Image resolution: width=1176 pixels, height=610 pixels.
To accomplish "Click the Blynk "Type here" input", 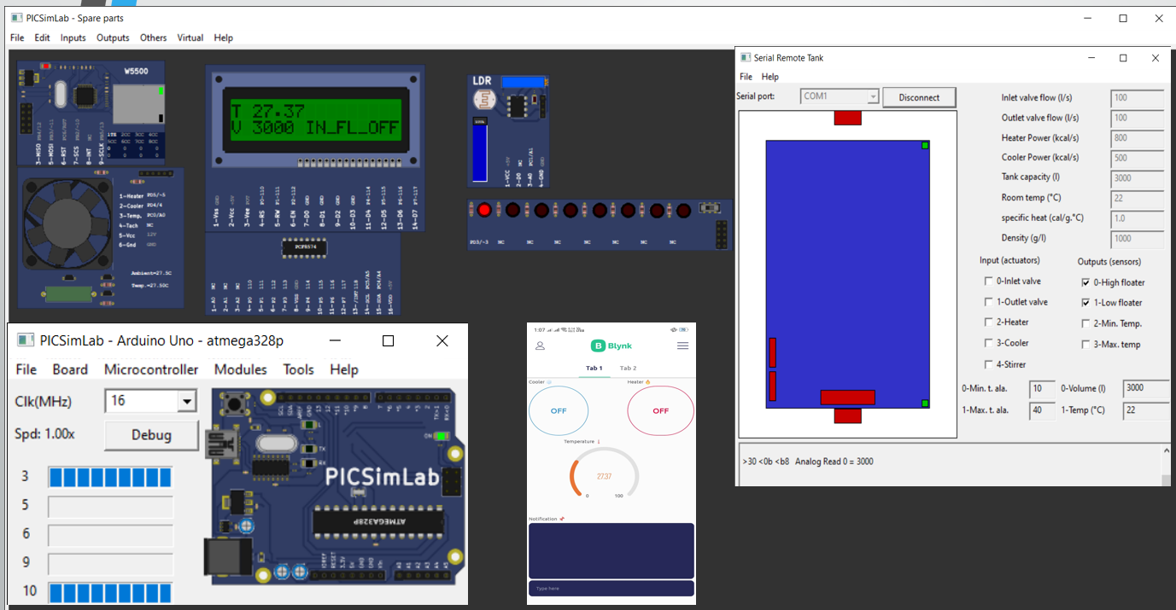I will click(611, 589).
